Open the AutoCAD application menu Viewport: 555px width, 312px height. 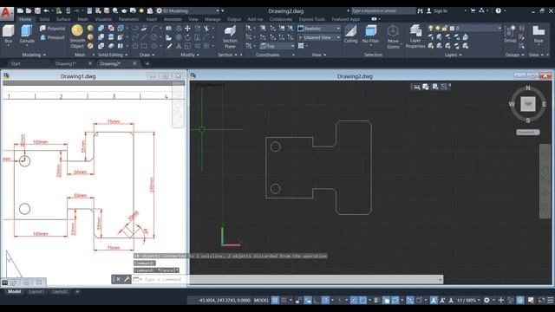click(x=7, y=14)
